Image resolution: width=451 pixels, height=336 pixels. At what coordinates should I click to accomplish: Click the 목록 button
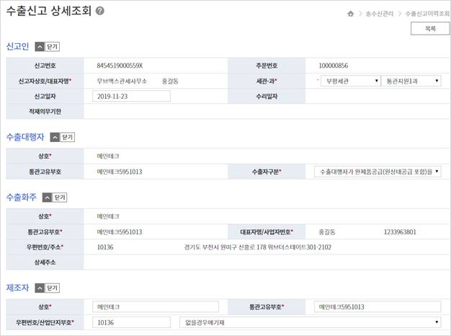point(429,29)
